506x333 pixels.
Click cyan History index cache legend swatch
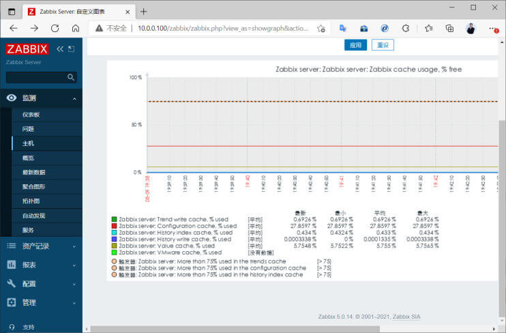click(114, 233)
